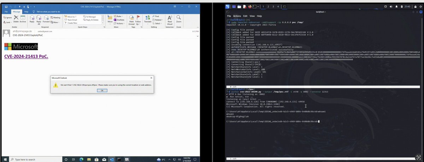Click Find in the Editing group

point(156,16)
